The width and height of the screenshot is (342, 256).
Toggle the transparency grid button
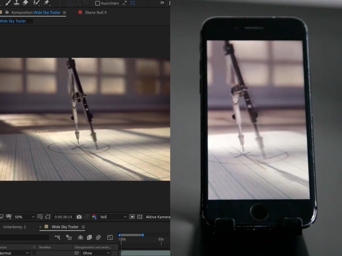[x=140, y=217]
